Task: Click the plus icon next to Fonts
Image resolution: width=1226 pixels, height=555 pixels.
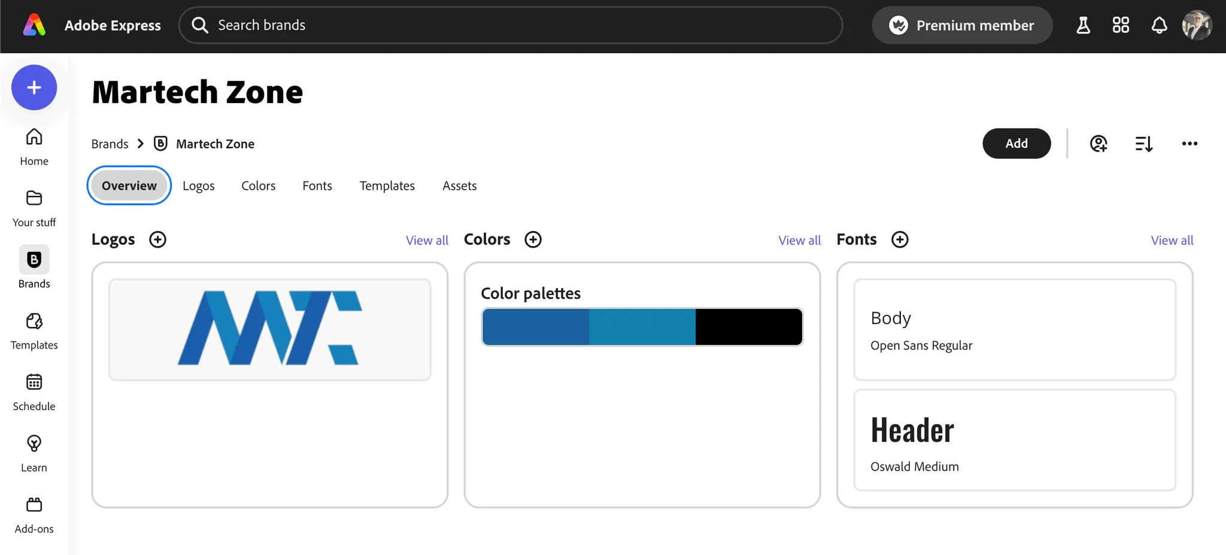Action: pyautogui.click(x=900, y=239)
